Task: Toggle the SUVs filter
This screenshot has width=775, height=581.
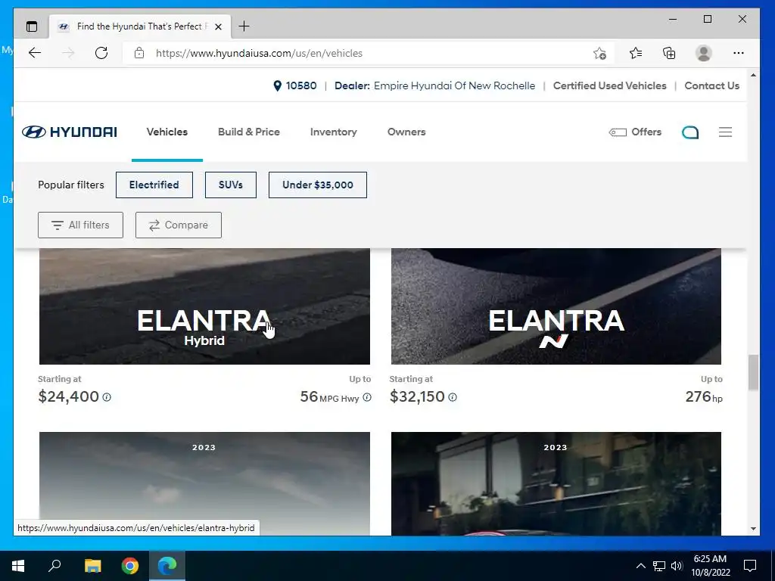Action: tap(230, 185)
